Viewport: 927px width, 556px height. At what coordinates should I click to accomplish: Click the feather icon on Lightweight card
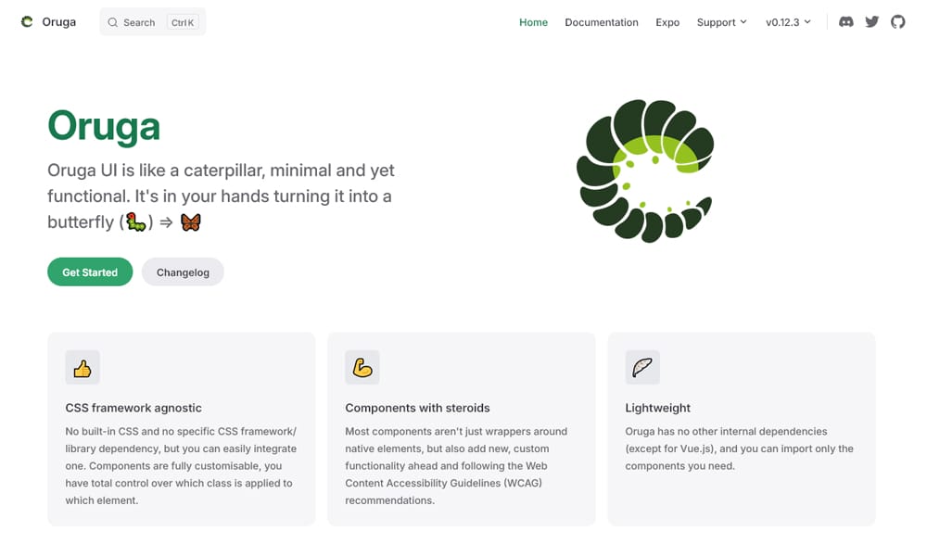pyautogui.click(x=642, y=367)
